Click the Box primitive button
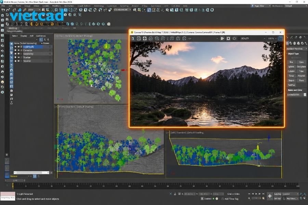308x205 pixels. coord(291,62)
